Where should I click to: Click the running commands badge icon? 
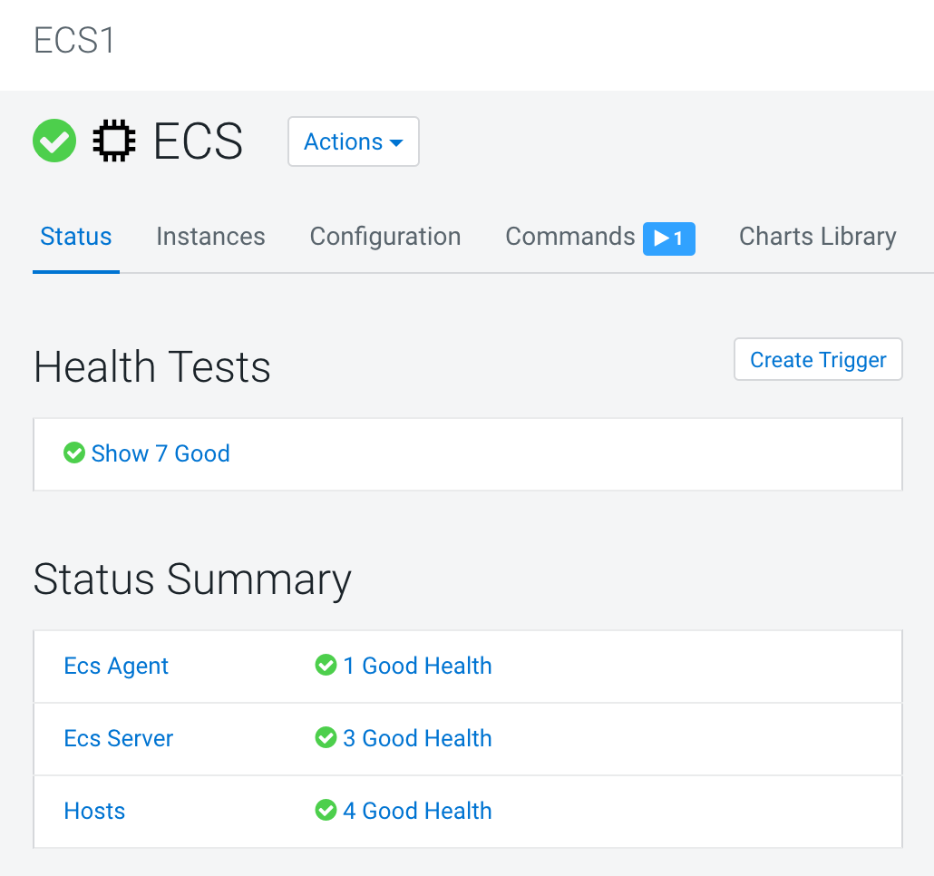668,238
